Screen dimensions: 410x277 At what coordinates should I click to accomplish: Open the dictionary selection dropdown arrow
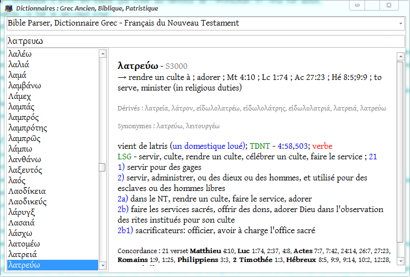coord(401,23)
